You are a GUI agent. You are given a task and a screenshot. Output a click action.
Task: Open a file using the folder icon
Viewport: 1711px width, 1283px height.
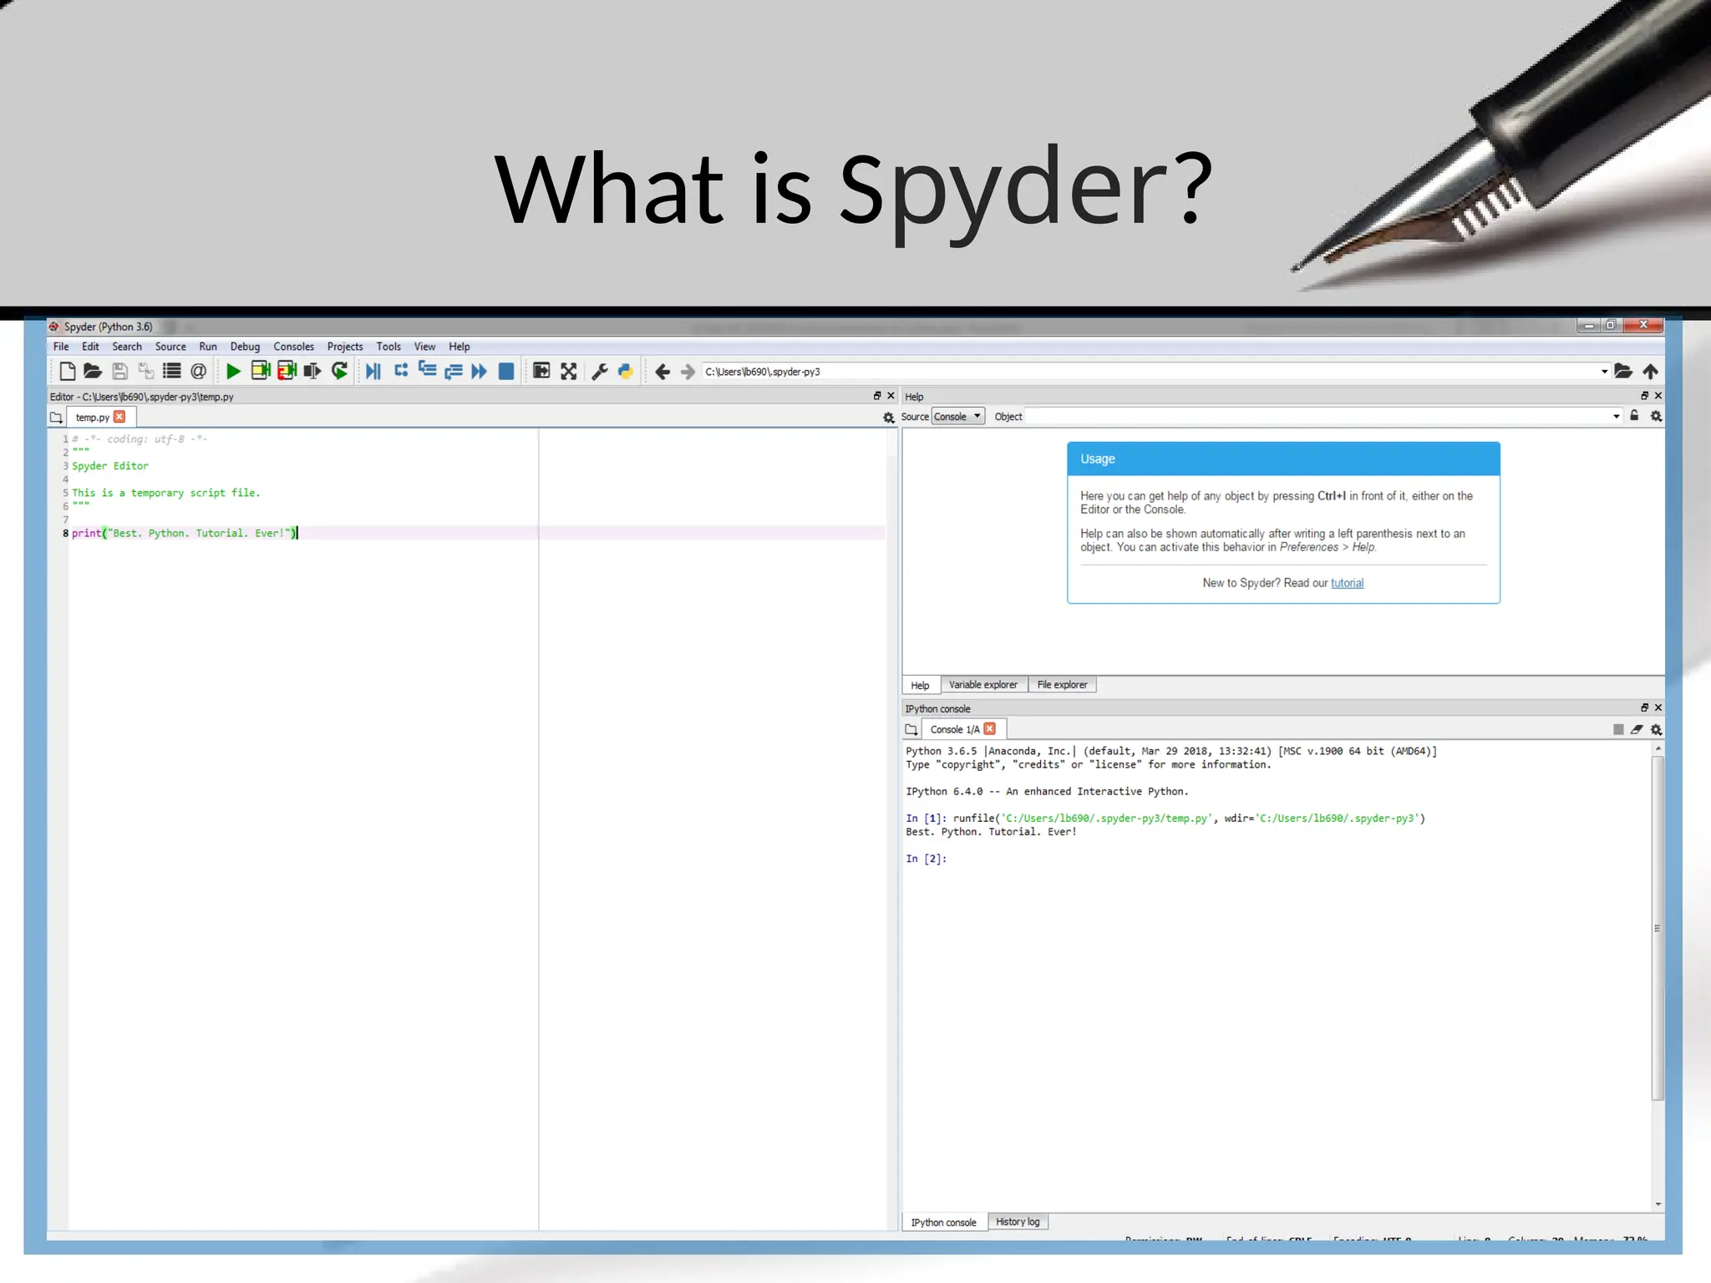coord(93,371)
